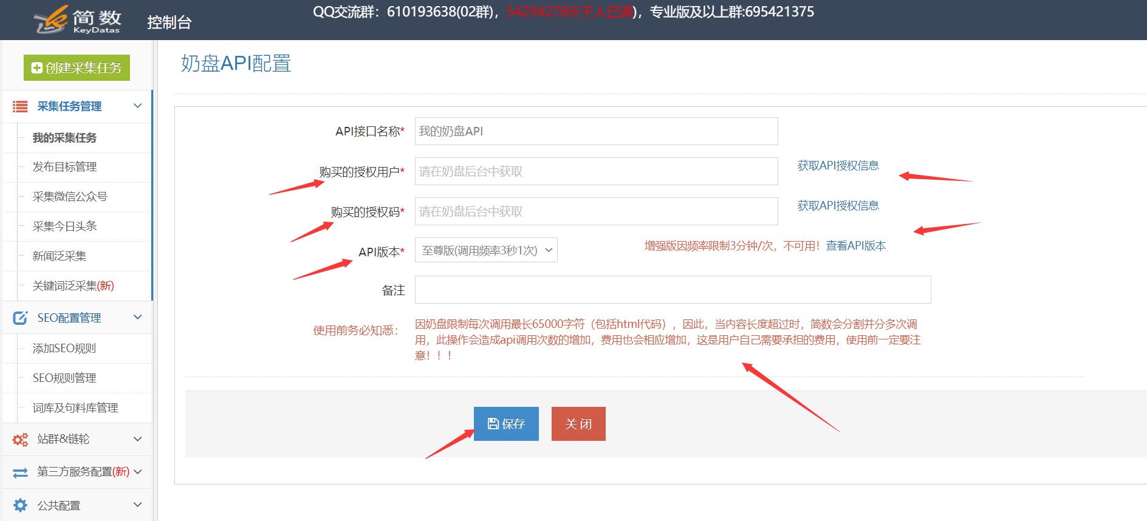Click the floppy disk icon on 保存 button
This screenshot has width=1147, height=521.
tap(493, 424)
